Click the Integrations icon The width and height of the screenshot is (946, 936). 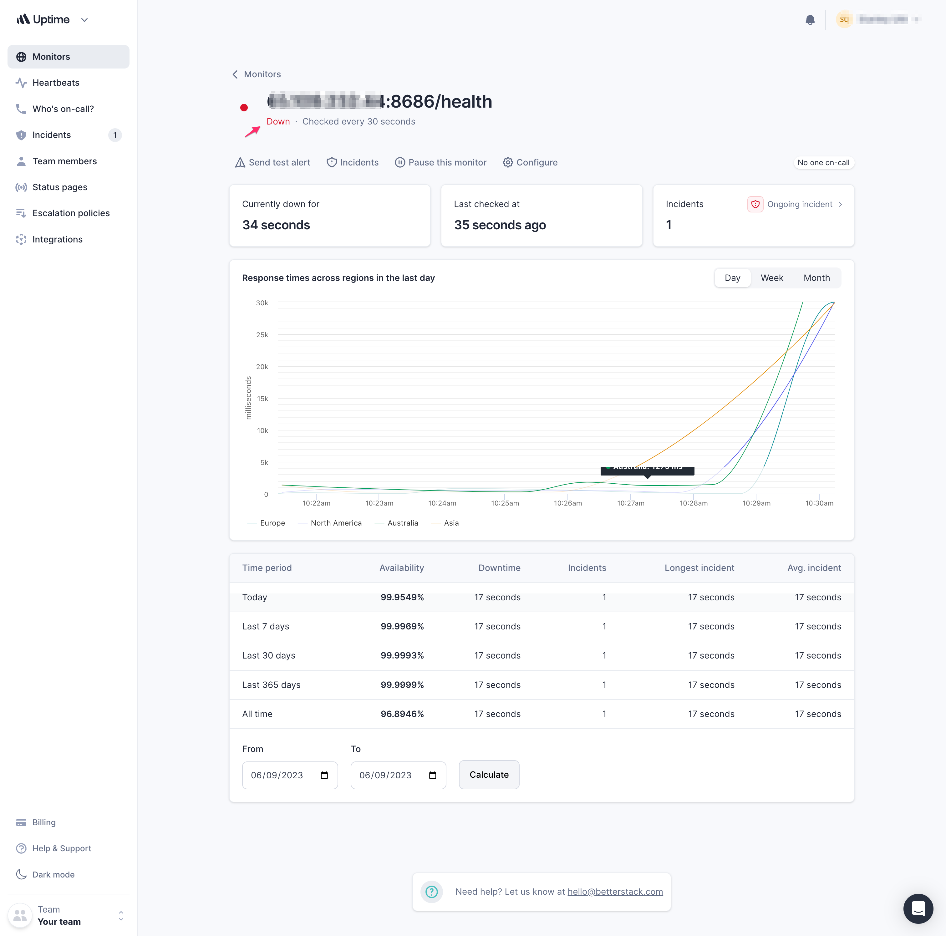point(21,239)
